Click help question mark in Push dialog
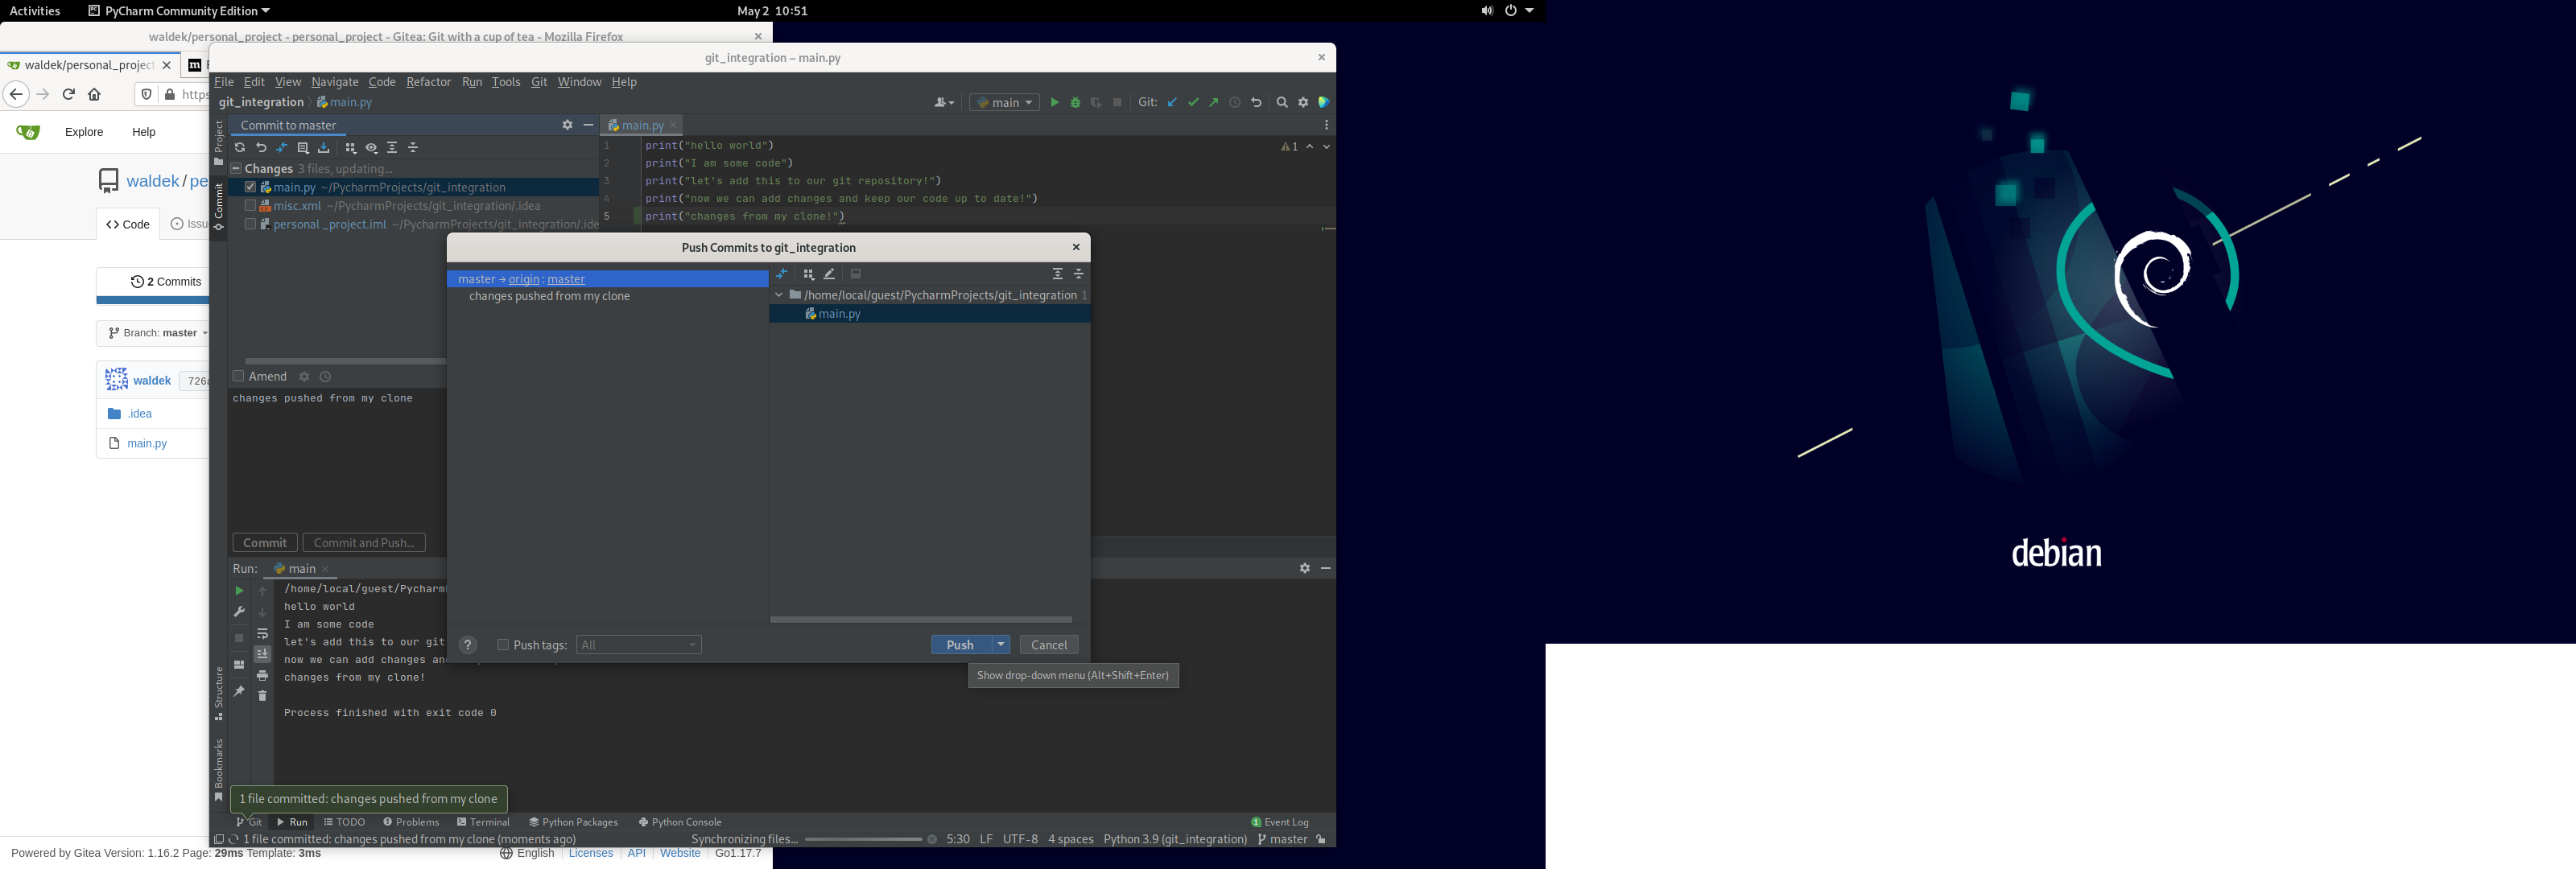2576x869 pixels. pyautogui.click(x=468, y=645)
